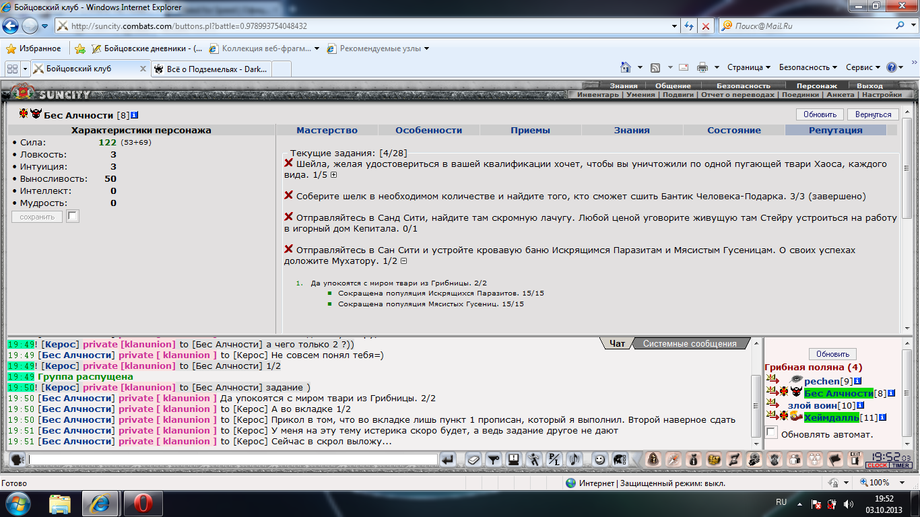Open the Сервис dropdown menu
The height and width of the screenshot is (517, 920).
click(x=863, y=67)
